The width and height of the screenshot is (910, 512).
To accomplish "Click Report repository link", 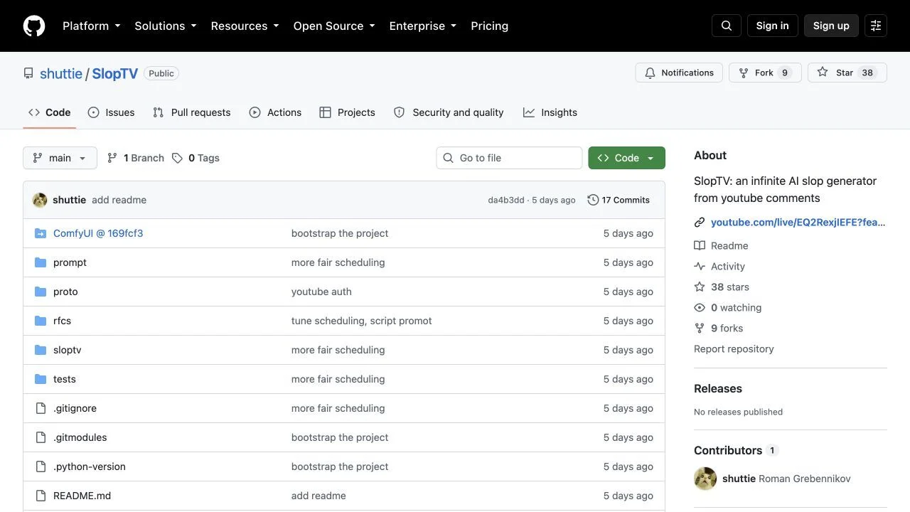I will 734,348.
